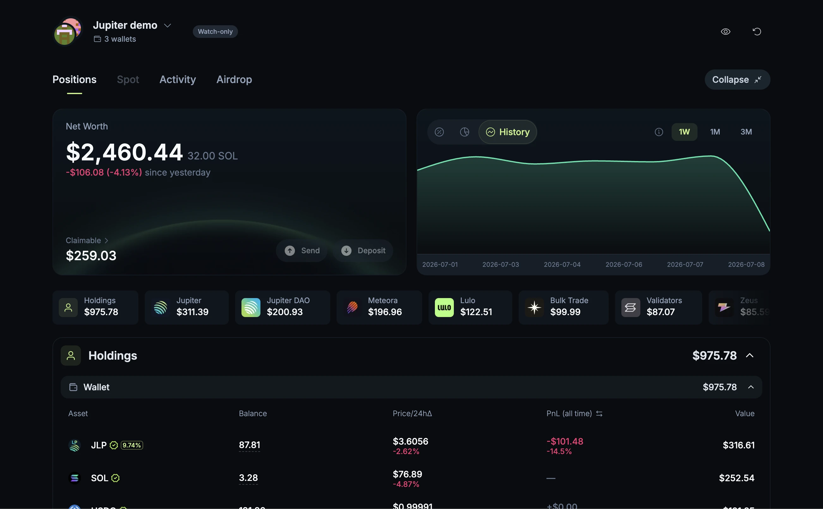Switch to the Activity tab
This screenshot has width=823, height=509.
pos(178,80)
